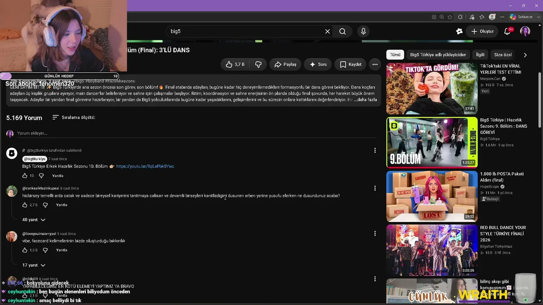Image resolution: width=543 pixels, height=305 pixels.
Task: Reply to the cankesiktasinkupesi comment
Action: point(62,205)
